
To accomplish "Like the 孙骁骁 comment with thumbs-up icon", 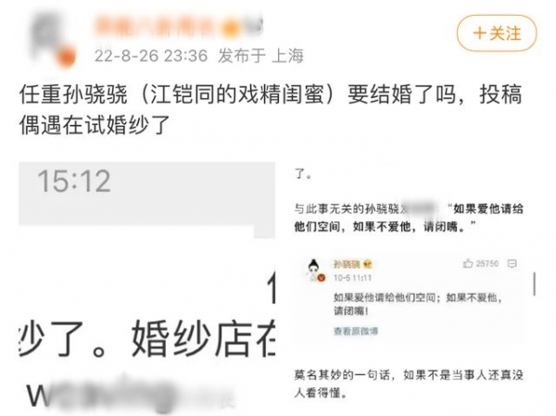I will 468,263.
